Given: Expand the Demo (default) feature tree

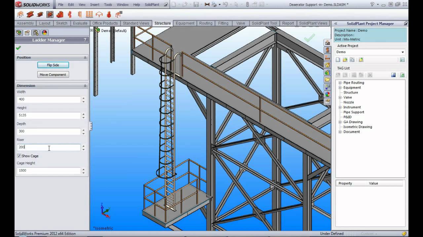Looking at the screenshot, I should pyautogui.click(x=92, y=30).
